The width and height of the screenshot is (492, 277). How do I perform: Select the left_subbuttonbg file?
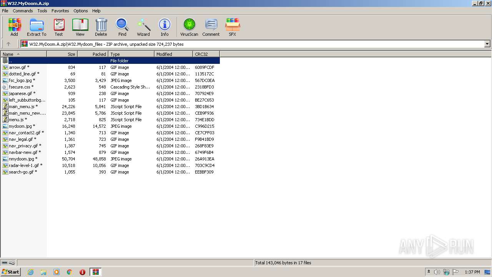coord(110,100)
